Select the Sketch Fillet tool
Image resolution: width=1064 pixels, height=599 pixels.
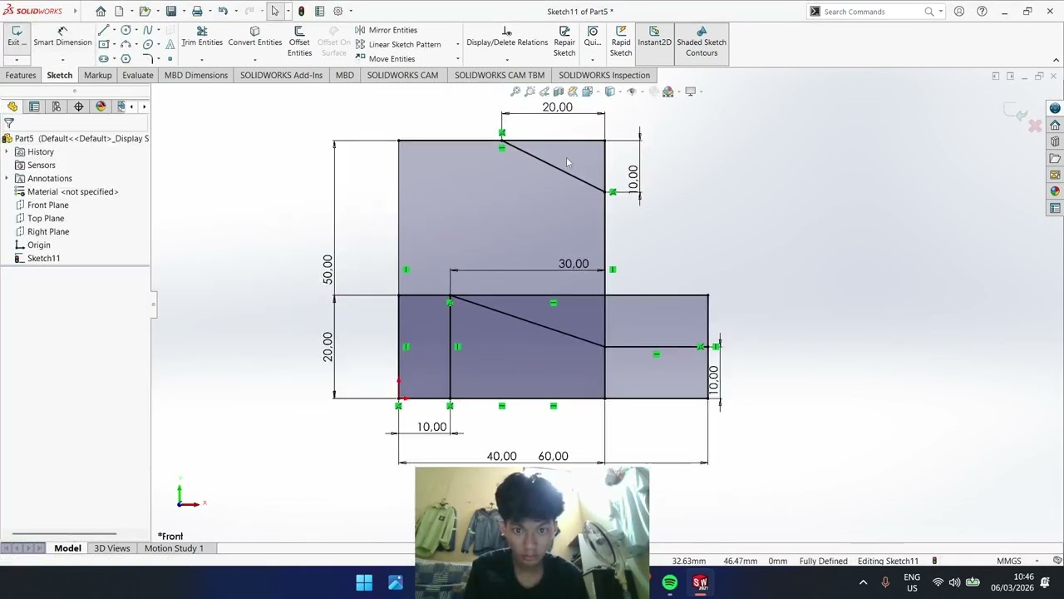[x=148, y=58]
